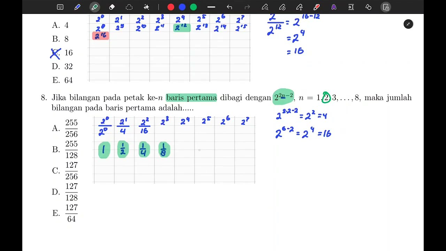This screenshot has height=251, width=446.
Task: Click fraction 127/128 of option D
Action: pos(71,192)
